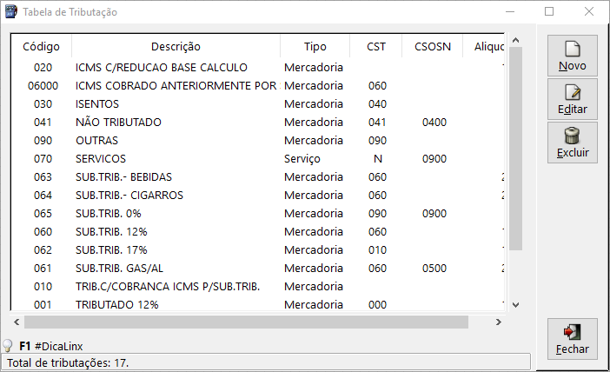The height and width of the screenshot is (372, 610).
Task: Click the Editar pencil icon
Action: pyautogui.click(x=572, y=93)
